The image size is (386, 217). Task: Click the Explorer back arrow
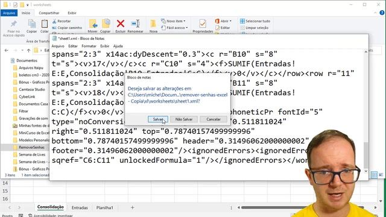7,51
